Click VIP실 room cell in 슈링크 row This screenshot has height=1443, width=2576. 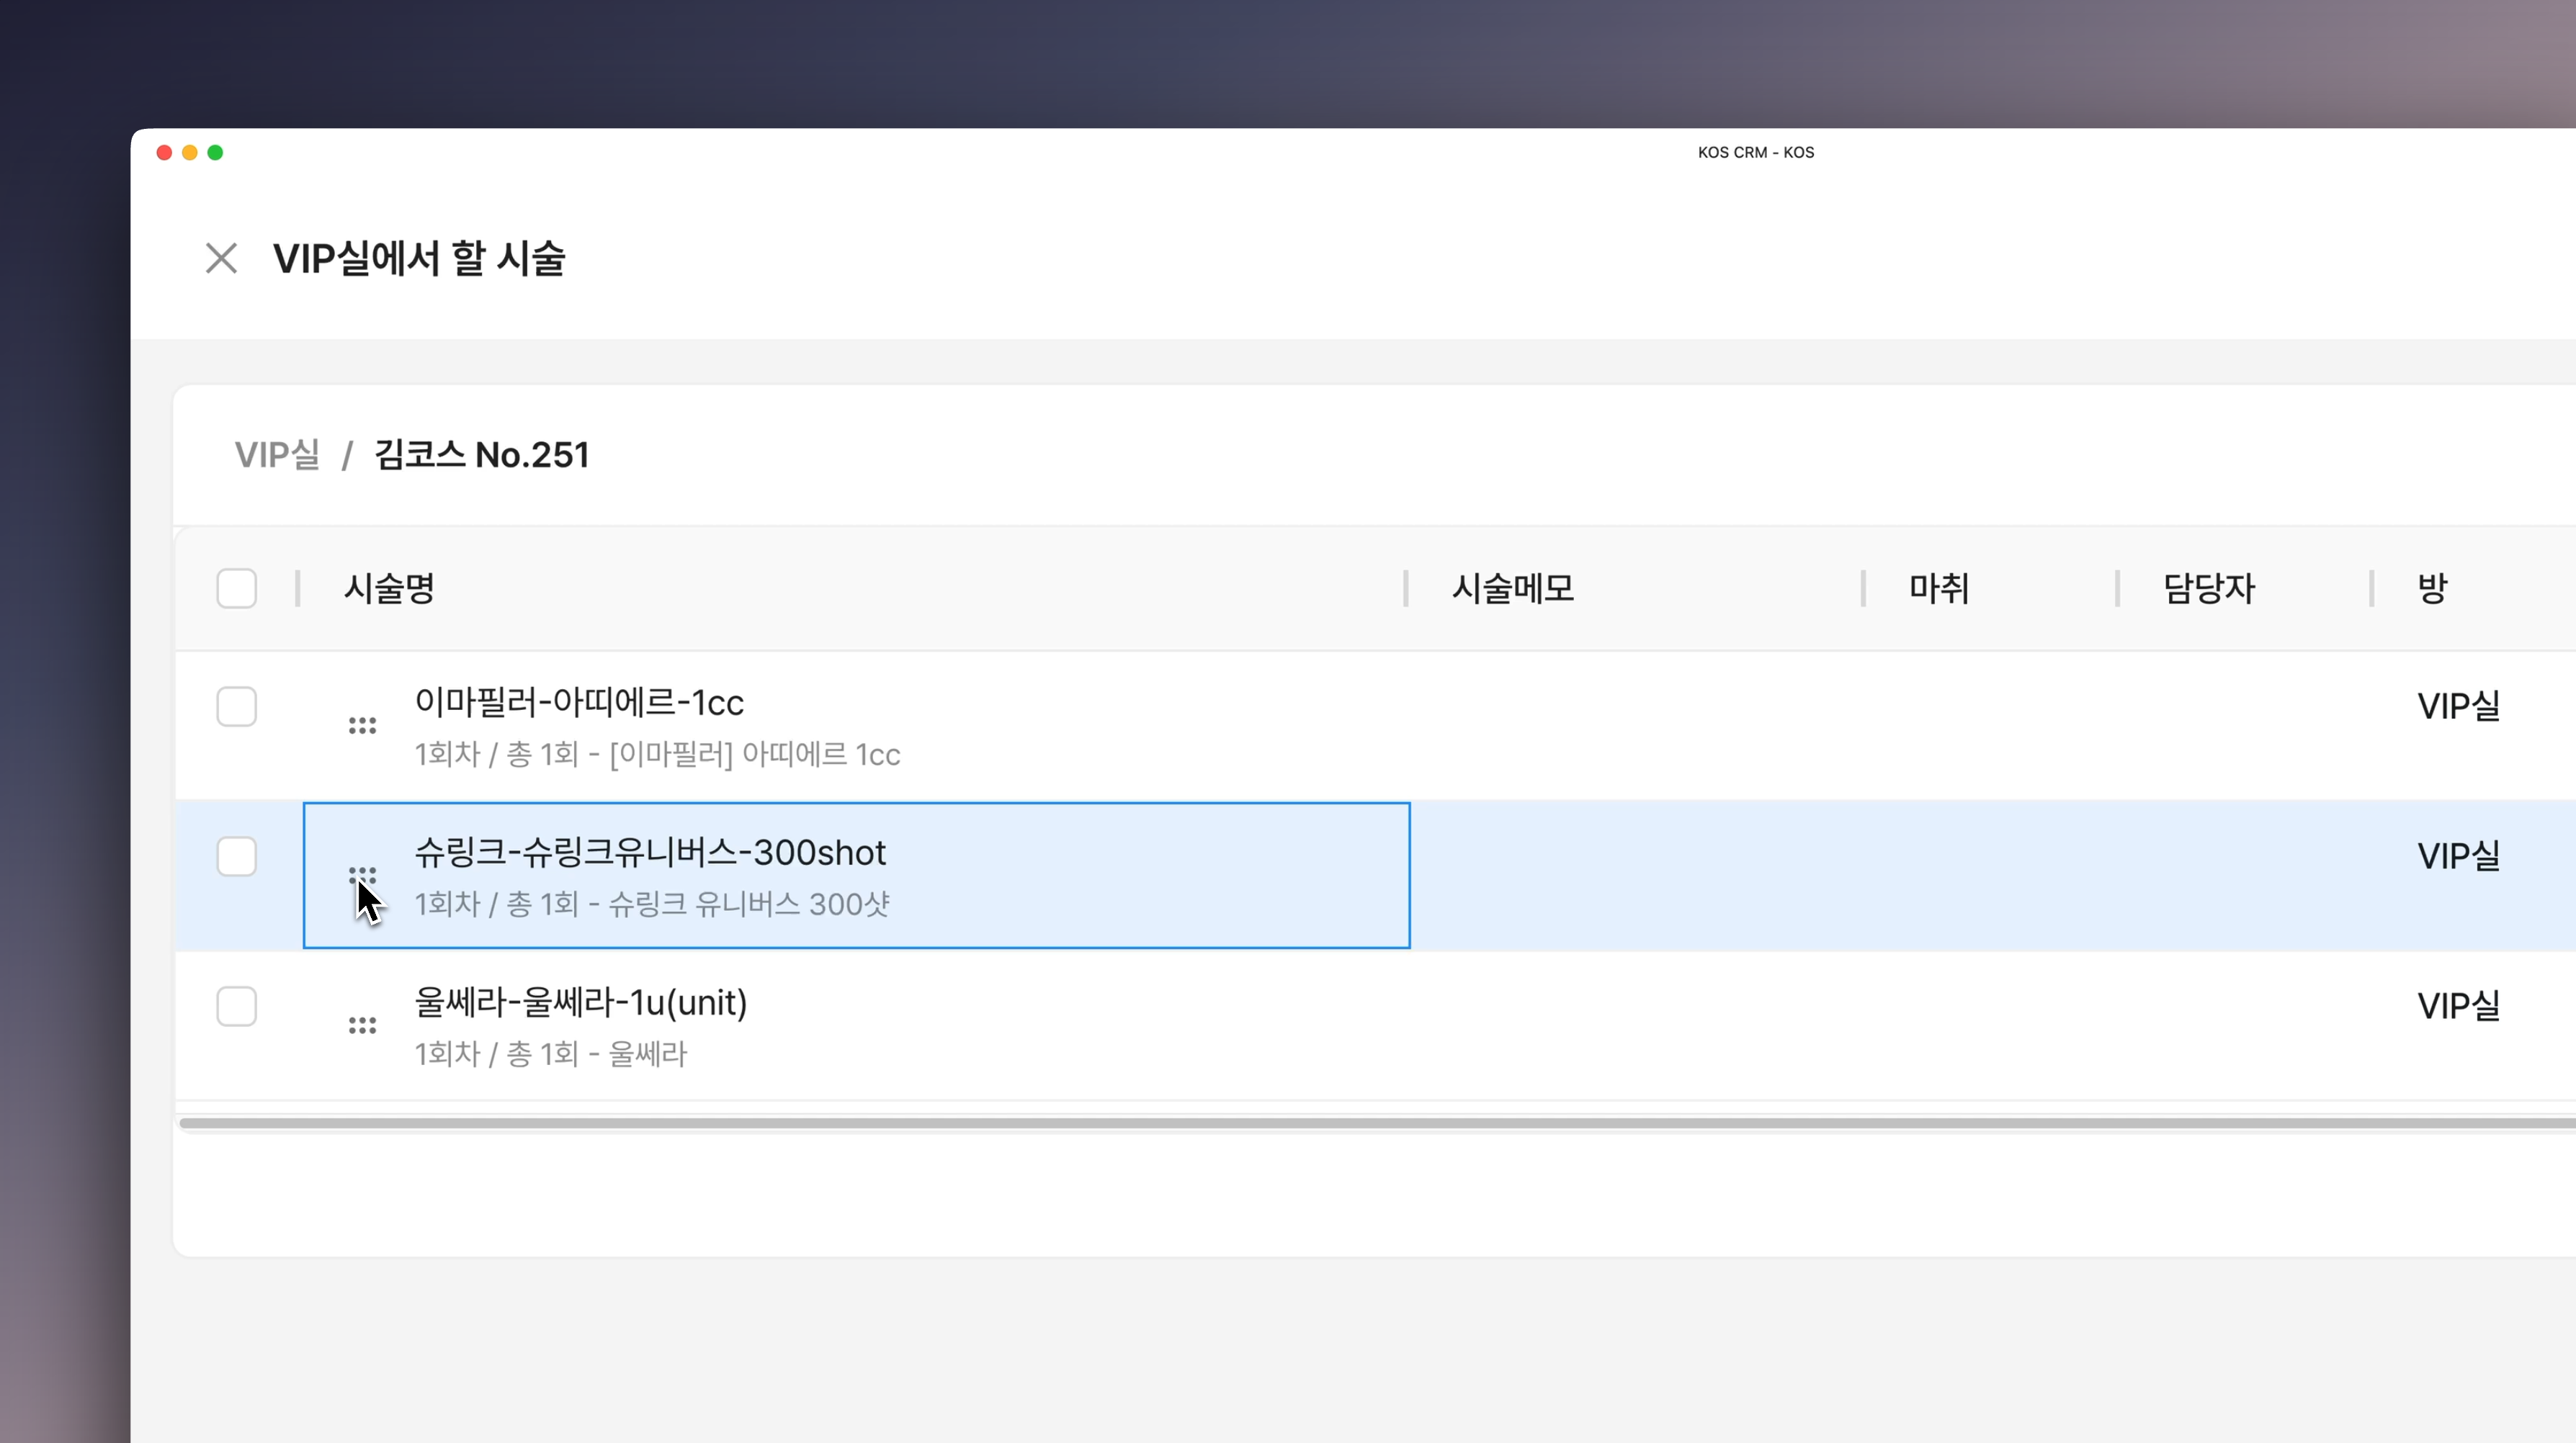click(x=2458, y=856)
